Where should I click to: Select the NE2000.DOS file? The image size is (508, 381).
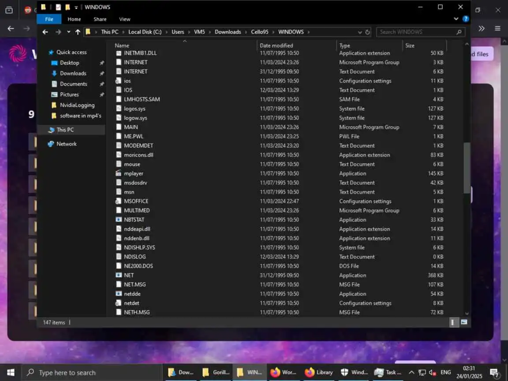138,266
